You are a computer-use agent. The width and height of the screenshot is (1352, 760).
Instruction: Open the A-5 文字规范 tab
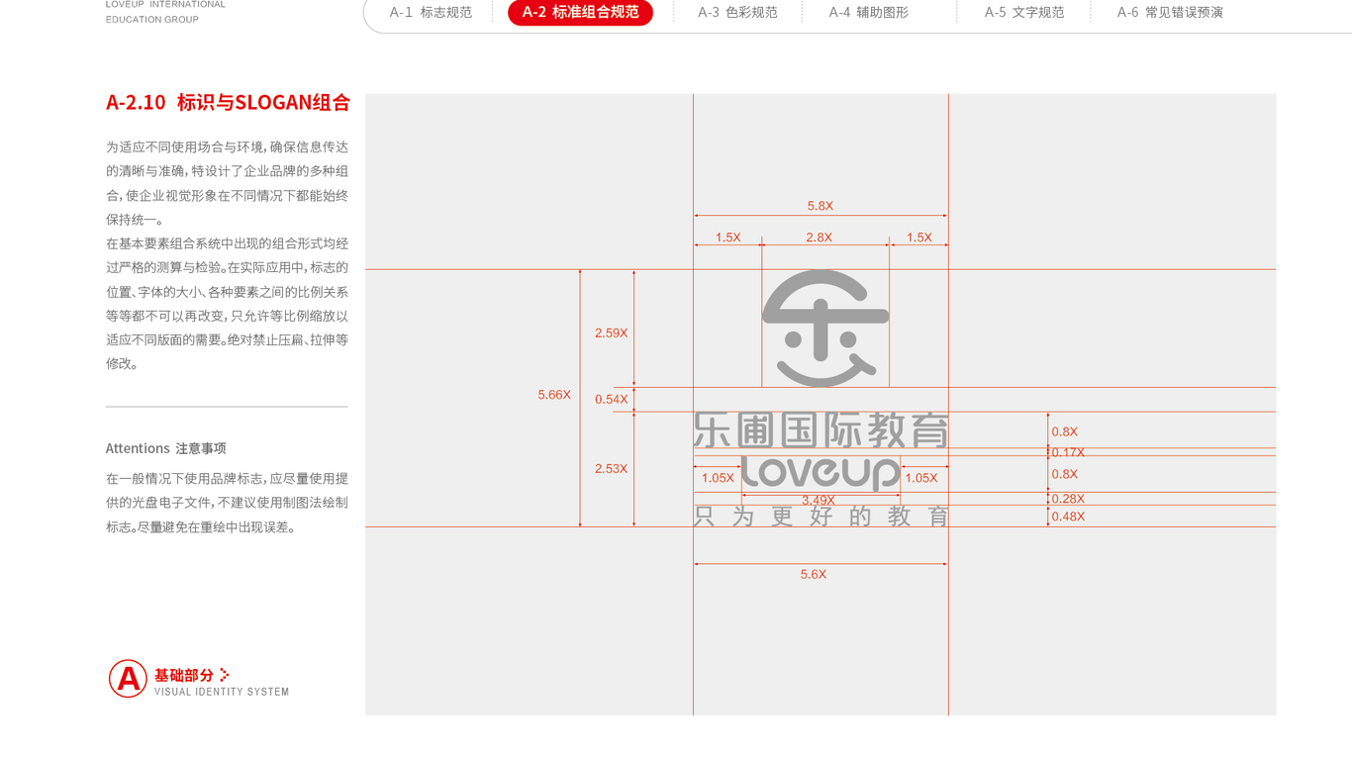pyautogui.click(x=1024, y=13)
